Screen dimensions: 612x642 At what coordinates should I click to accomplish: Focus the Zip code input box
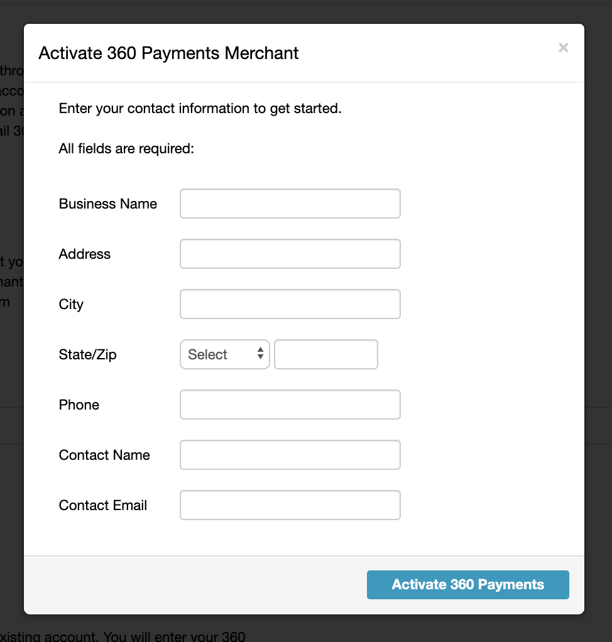325,354
